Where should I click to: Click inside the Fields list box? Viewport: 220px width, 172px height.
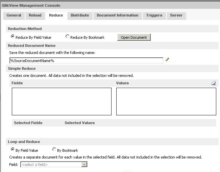pos(62,102)
